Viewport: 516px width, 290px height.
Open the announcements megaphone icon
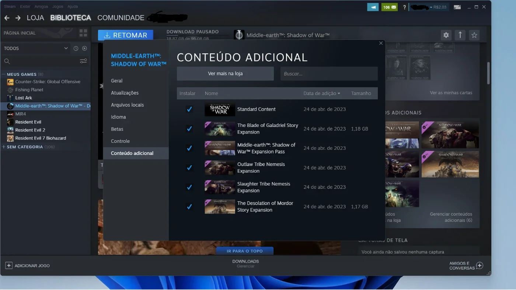click(x=373, y=7)
